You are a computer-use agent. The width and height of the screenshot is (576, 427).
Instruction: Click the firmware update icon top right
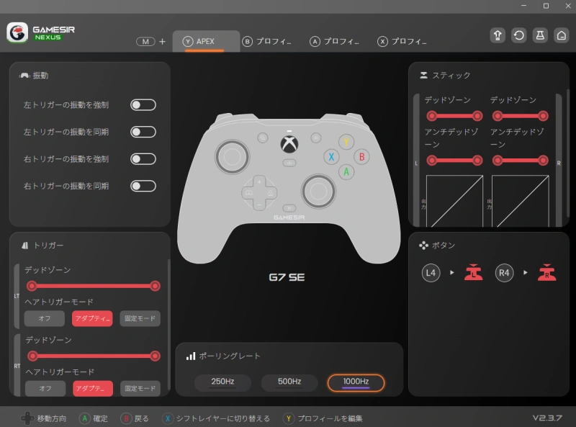(x=497, y=35)
